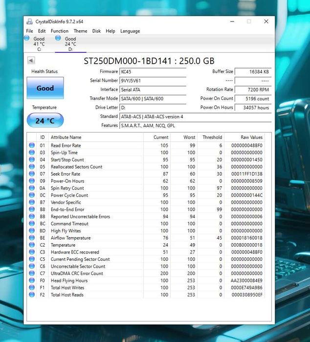Click the Features field S.M.A.R.T., AAM, NCQ, GPL
This screenshot has width=310, height=342.
[x=195, y=126]
